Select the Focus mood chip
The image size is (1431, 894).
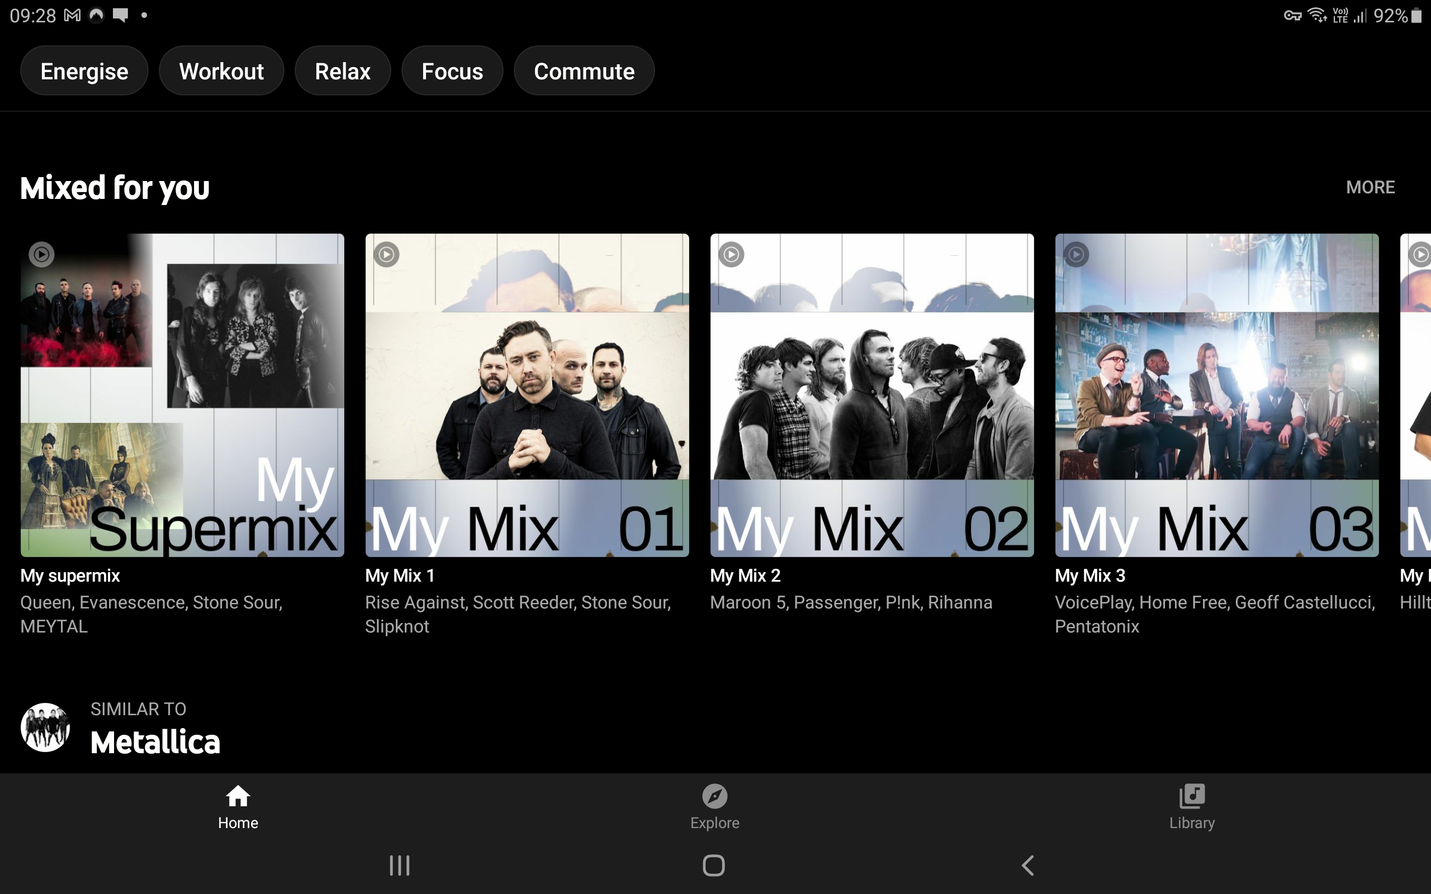pos(452,71)
